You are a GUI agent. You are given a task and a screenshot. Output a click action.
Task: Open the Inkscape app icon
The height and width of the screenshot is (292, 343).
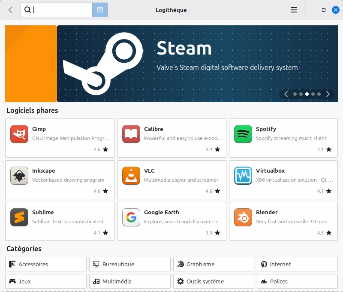pos(19,176)
